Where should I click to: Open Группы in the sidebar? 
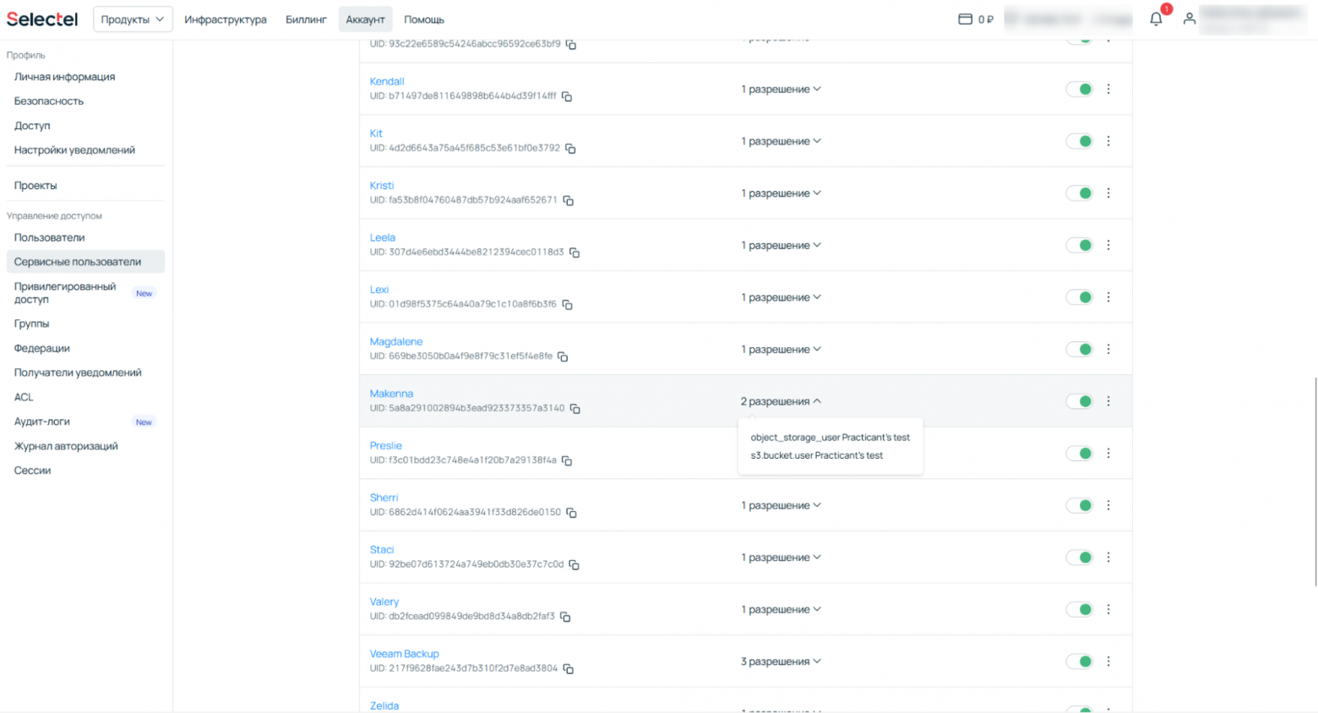point(31,324)
